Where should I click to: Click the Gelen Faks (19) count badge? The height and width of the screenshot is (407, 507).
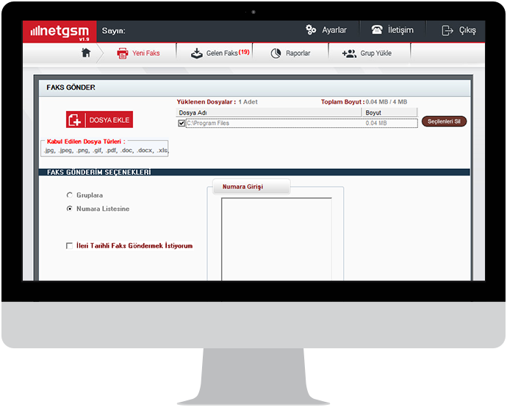[x=244, y=52]
